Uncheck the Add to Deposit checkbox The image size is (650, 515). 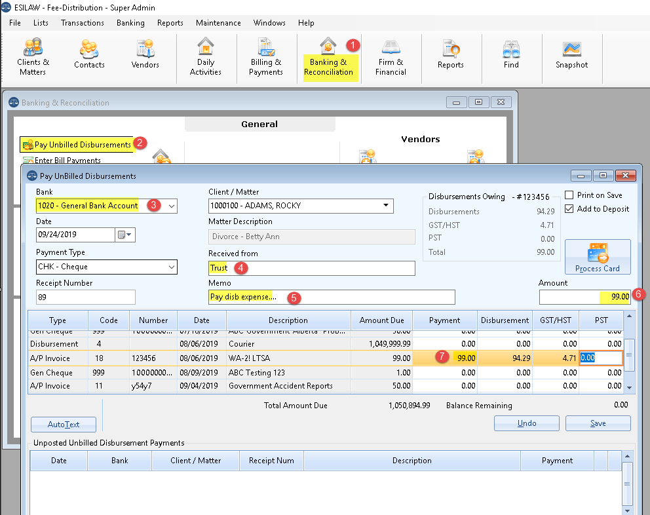(x=569, y=208)
